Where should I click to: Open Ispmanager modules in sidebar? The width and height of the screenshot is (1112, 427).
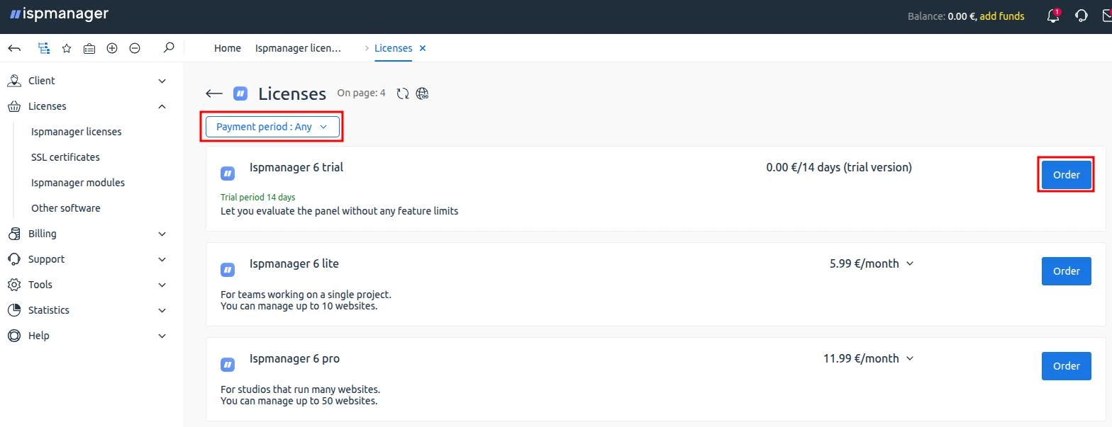78,183
